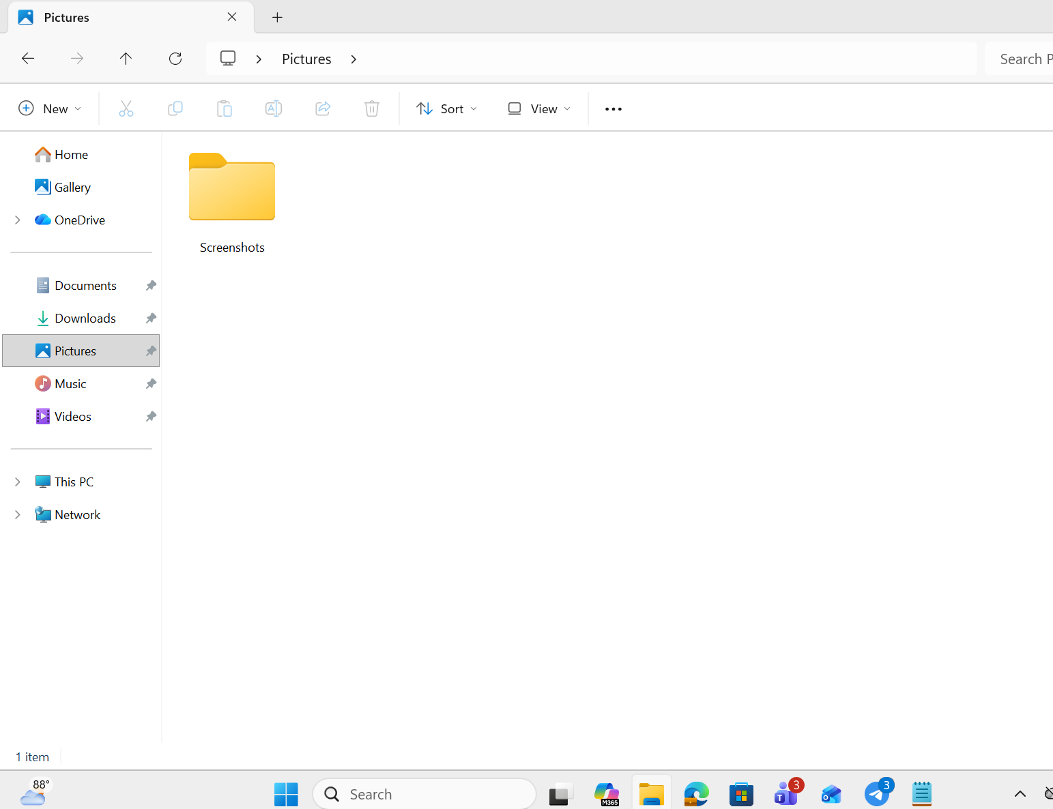Toggle the pin next to Documents
The image size is (1053, 809).
tap(151, 285)
